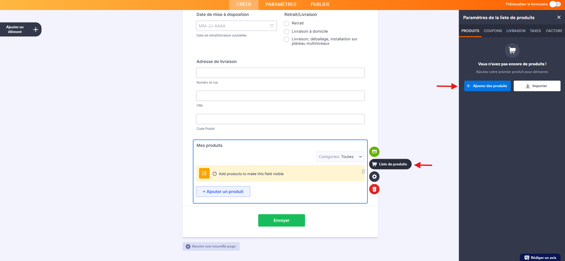
Task: Click the orange product list field icon
Action: [x=204, y=173]
